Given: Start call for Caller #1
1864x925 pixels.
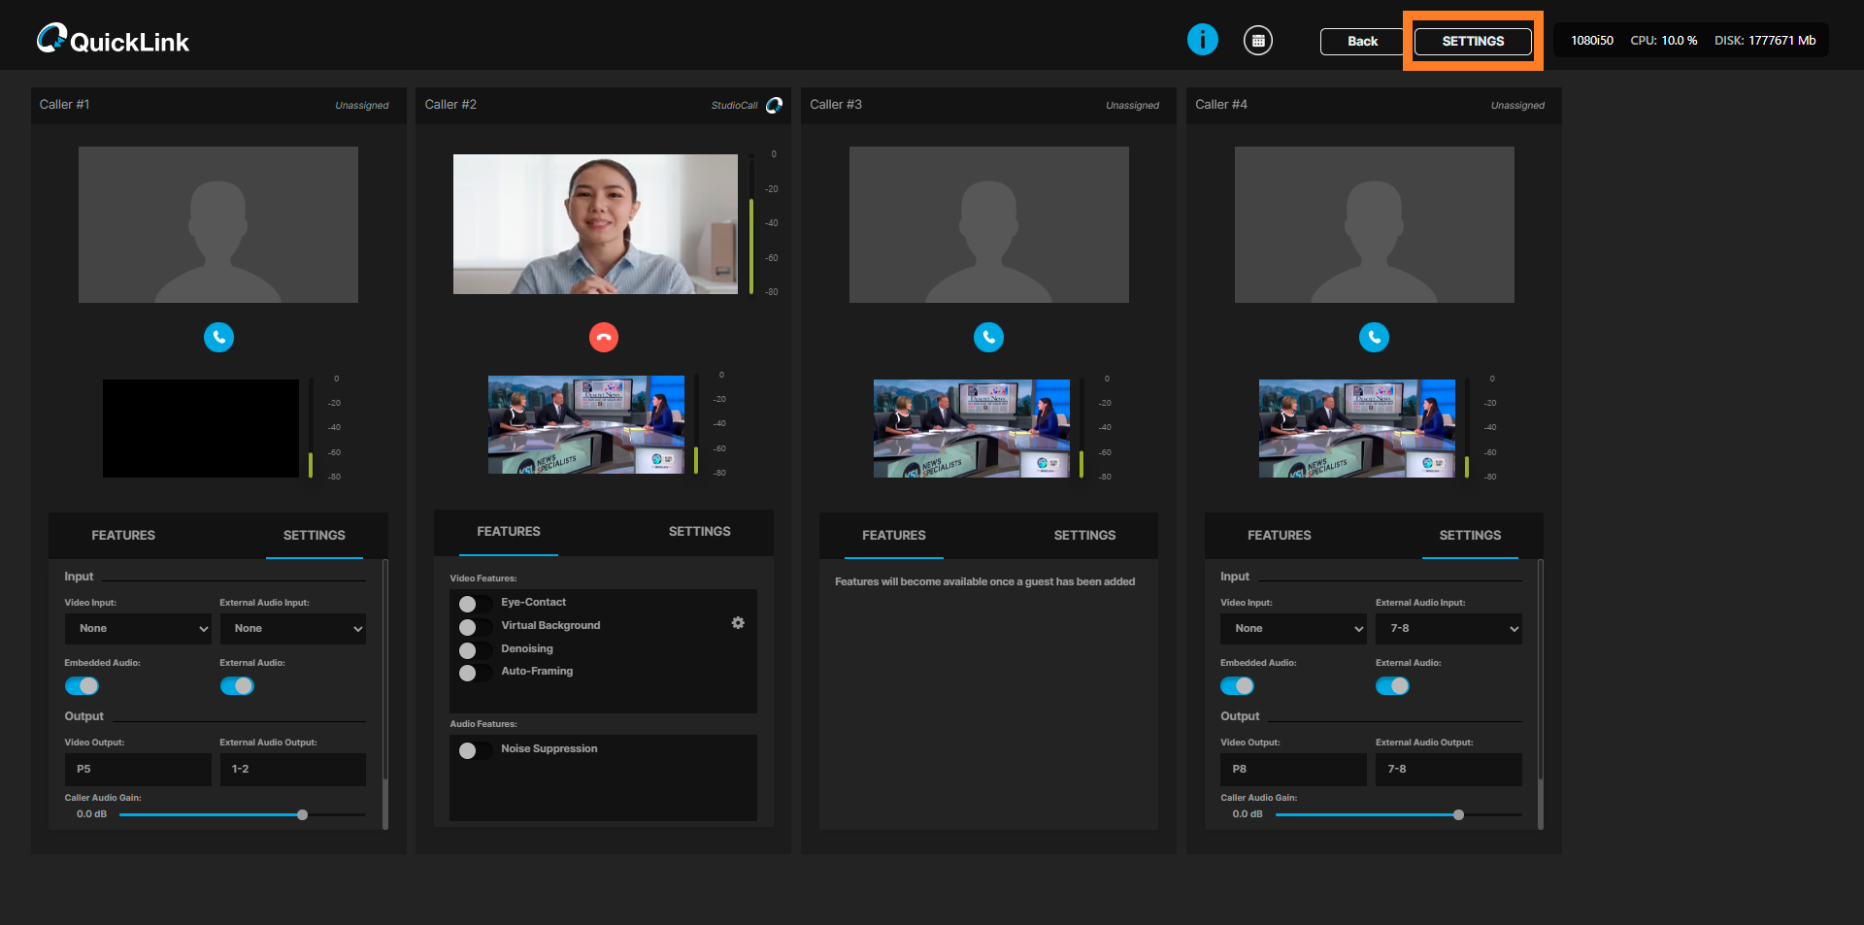Looking at the screenshot, I should pyautogui.click(x=218, y=337).
